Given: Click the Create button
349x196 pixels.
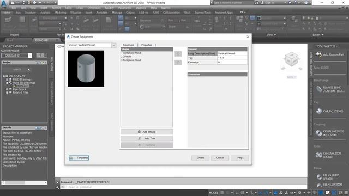Looking at the screenshot, I should coord(200,158).
